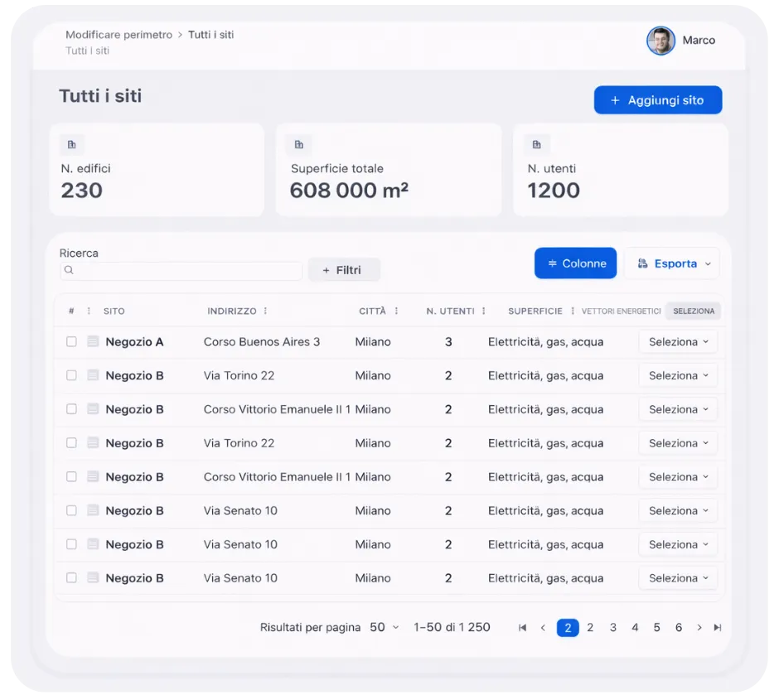The width and height of the screenshot is (779, 700).
Task: Focus the Ricerca search field
Action: 181,271
